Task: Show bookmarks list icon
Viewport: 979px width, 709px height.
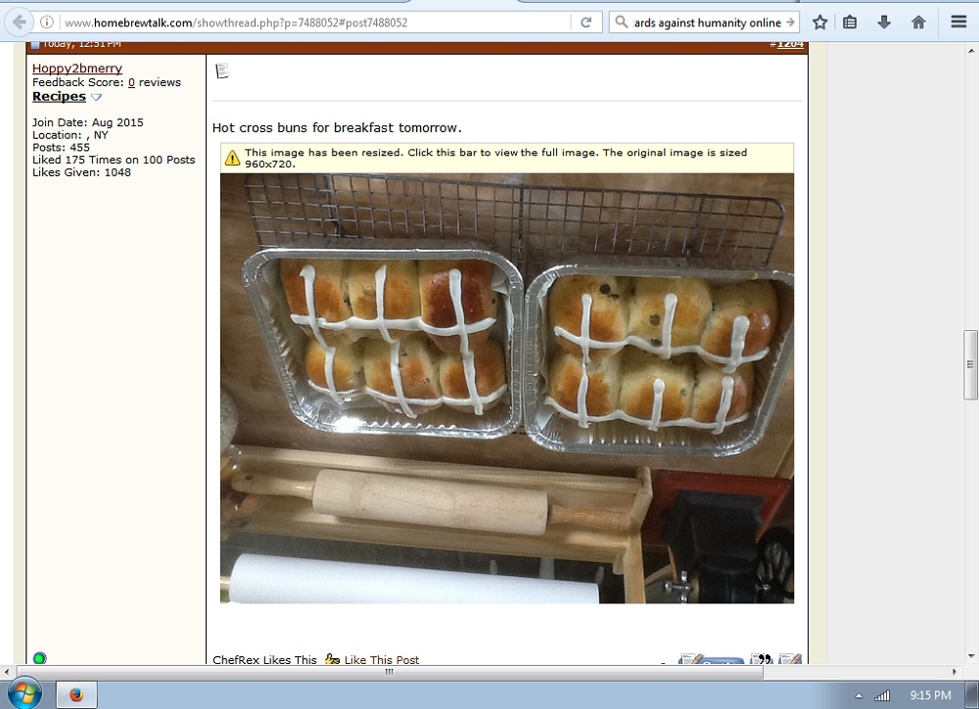Action: coord(850,23)
